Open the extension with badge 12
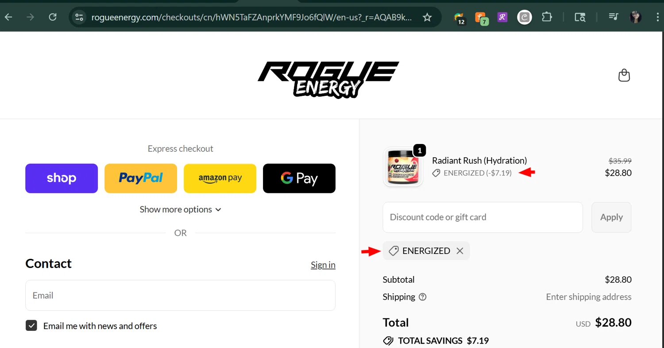This screenshot has width=664, height=348. click(459, 18)
